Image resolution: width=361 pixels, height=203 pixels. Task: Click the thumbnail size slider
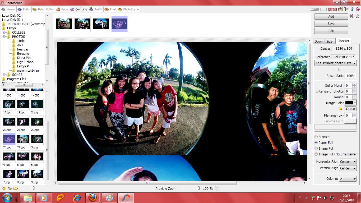pyautogui.click(x=38, y=188)
